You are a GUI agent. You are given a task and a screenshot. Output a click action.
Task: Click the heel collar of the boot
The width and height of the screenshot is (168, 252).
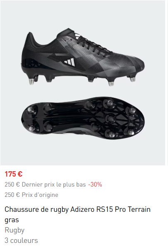(32, 38)
